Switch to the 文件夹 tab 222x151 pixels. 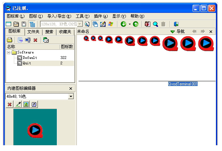[x=34, y=32]
